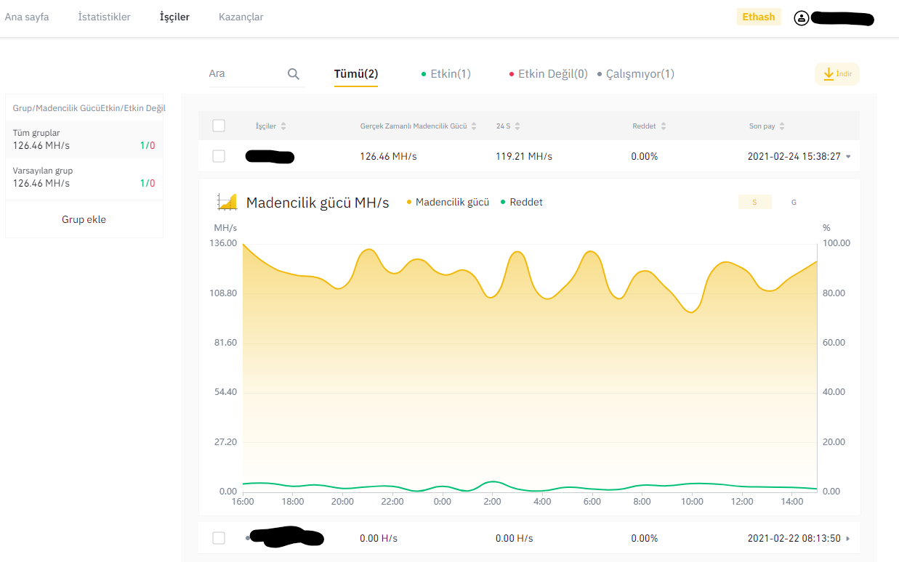Open the user account avatar icon
This screenshot has width=899, height=562.
click(x=802, y=18)
